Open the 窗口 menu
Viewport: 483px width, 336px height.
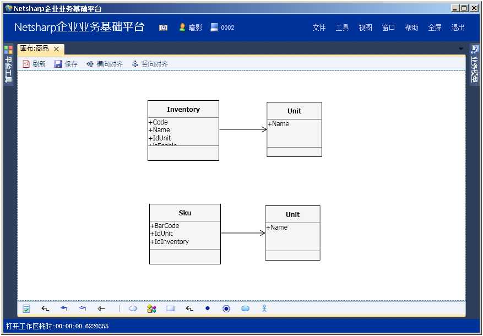pos(388,28)
